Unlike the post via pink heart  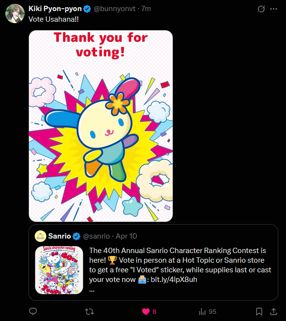click(x=146, y=311)
